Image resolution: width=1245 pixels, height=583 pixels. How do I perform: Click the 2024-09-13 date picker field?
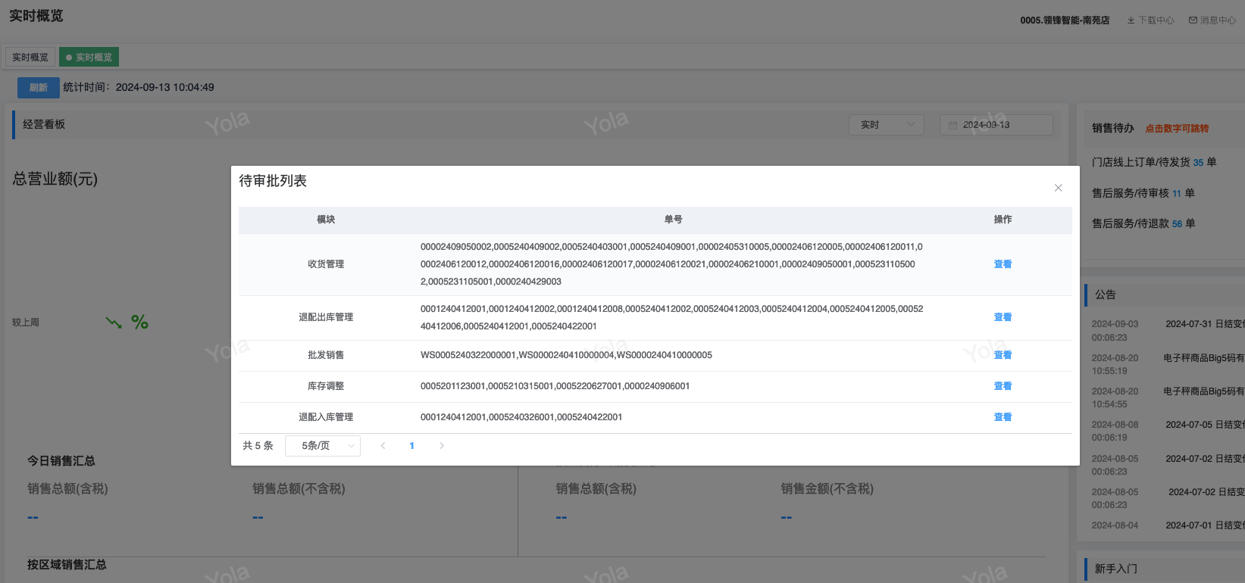point(996,125)
